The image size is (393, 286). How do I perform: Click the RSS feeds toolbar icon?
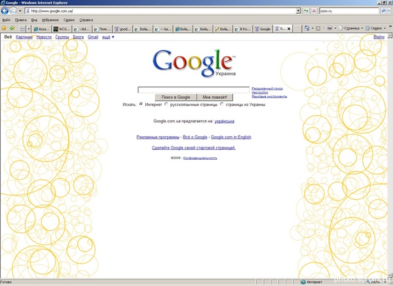click(318, 28)
